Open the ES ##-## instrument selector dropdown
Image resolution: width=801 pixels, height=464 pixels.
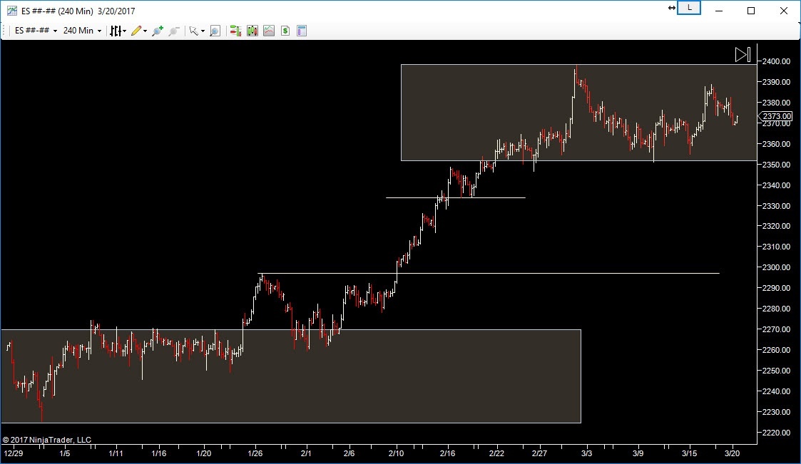pos(36,31)
